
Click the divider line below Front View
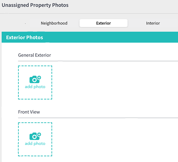[98, 118]
